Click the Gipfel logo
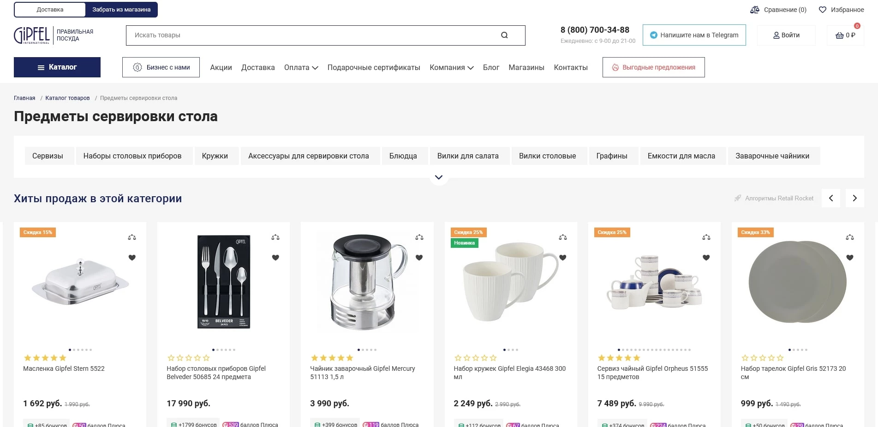This screenshot has height=427, width=878. [x=31, y=35]
